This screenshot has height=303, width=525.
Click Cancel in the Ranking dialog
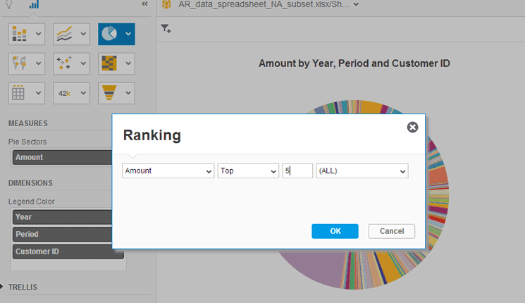pyautogui.click(x=392, y=231)
